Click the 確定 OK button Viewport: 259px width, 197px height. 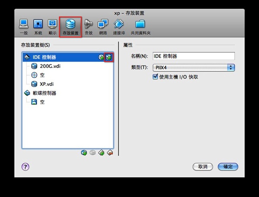coord(228,167)
